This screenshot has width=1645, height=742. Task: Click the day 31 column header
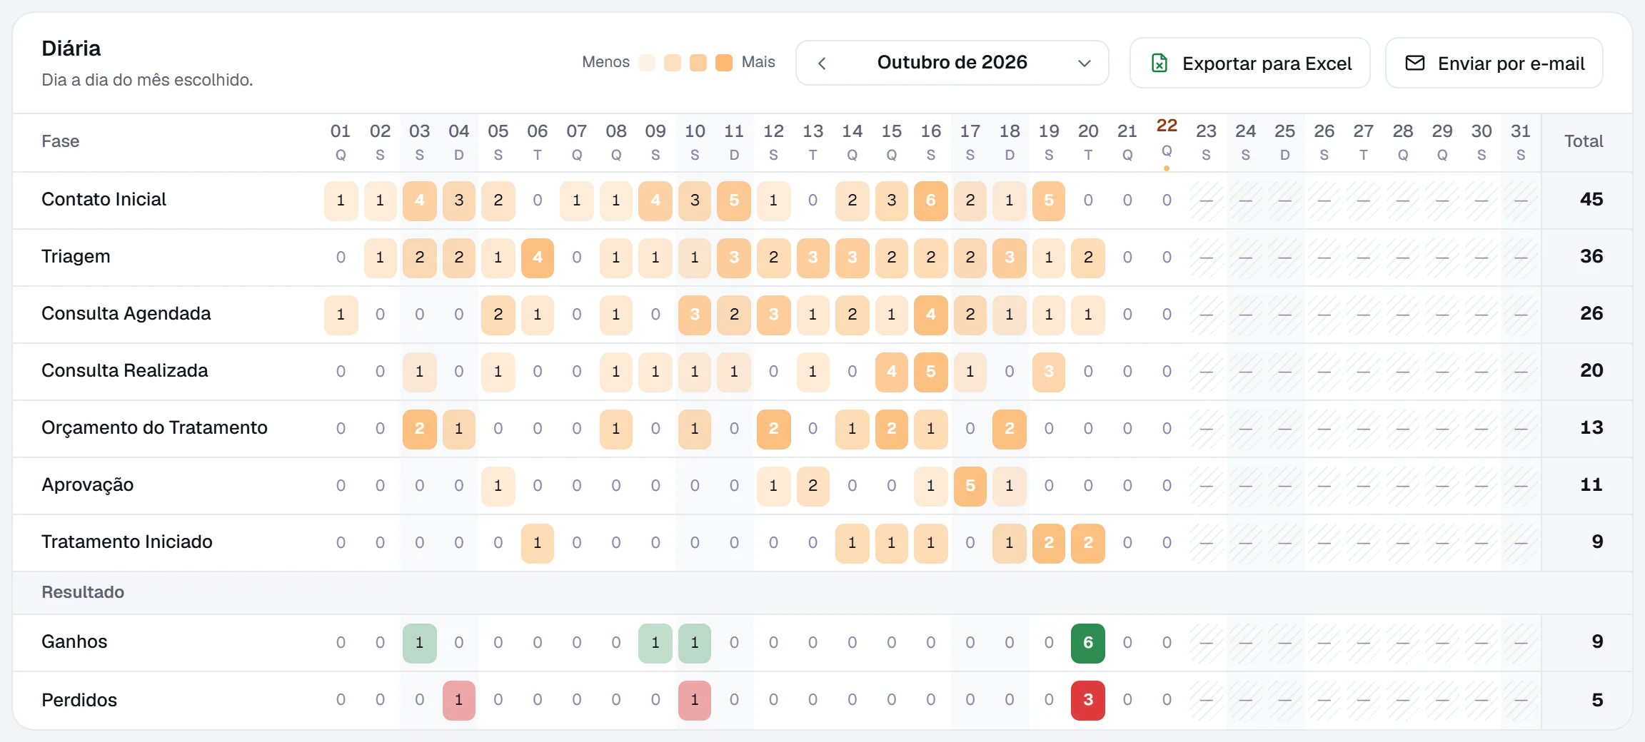pos(1521,142)
